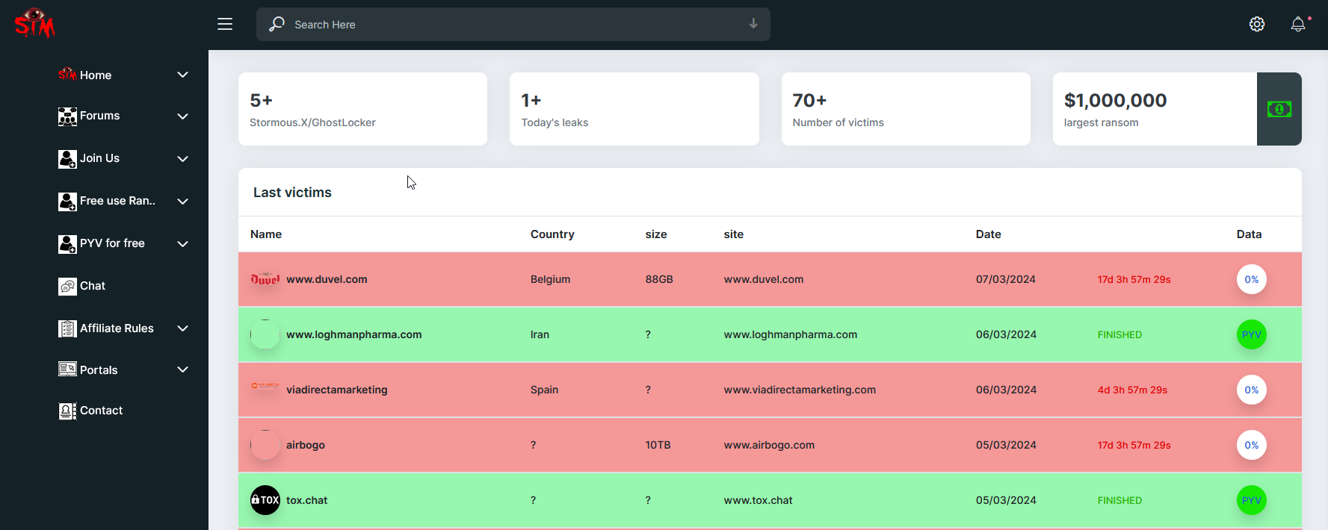Click the Number of victims stat card
This screenshot has height=530, width=1328.
click(x=906, y=109)
